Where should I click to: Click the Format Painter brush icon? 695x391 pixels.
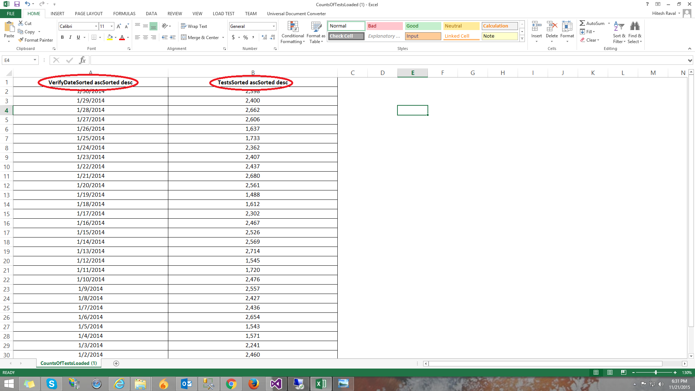[x=21, y=40]
